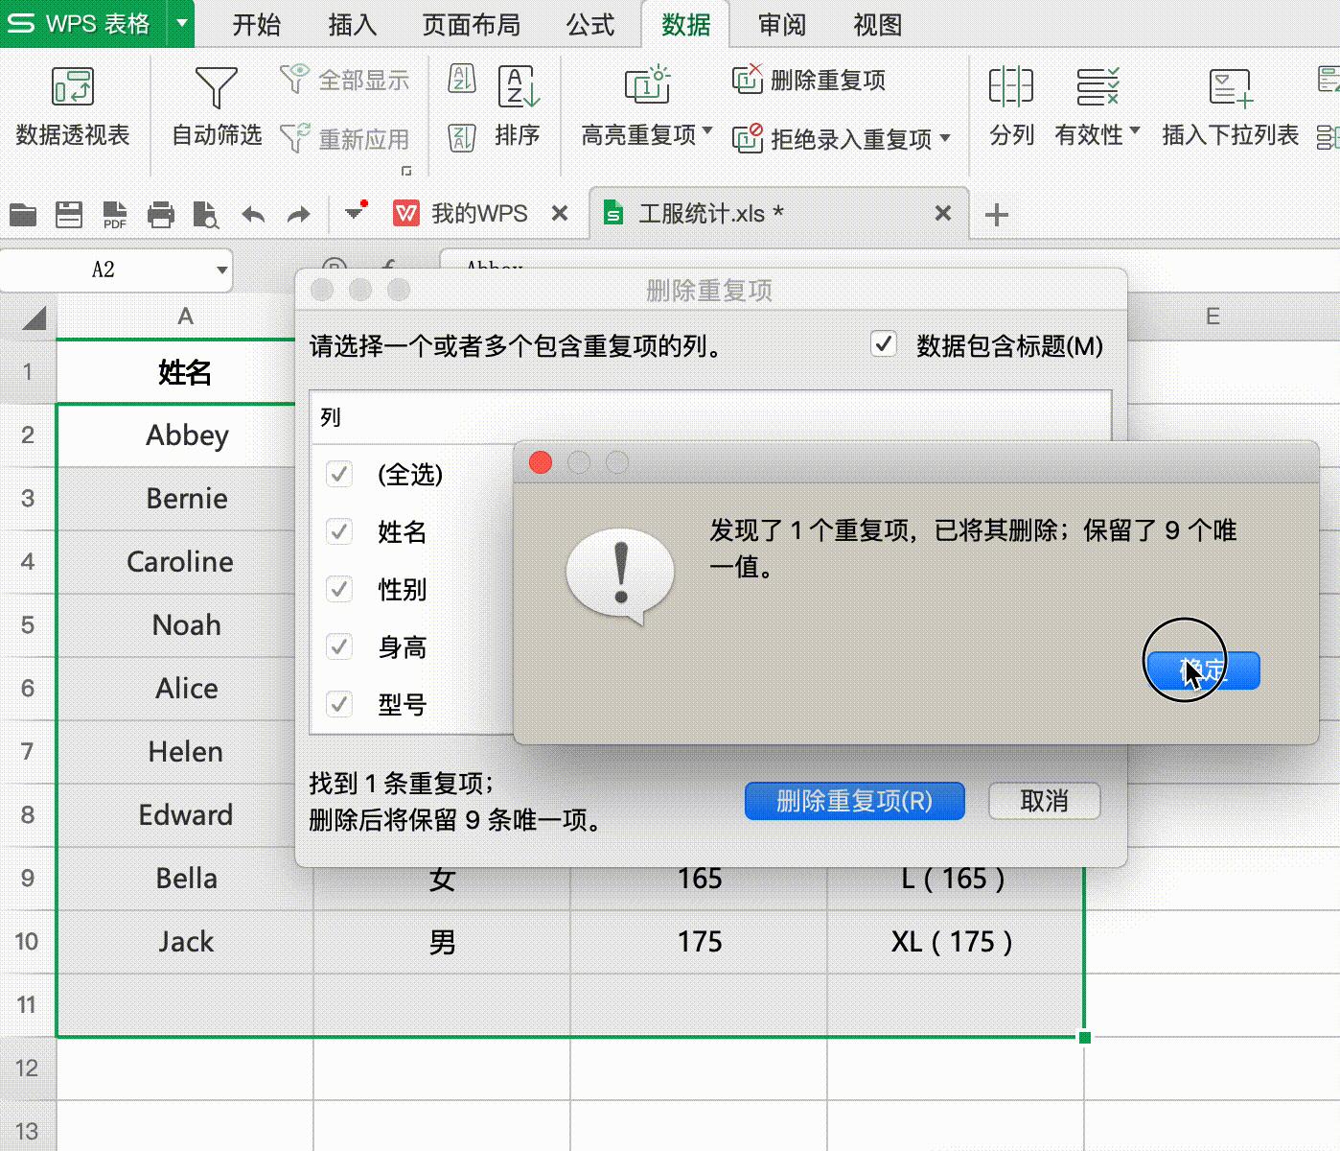Select the 自动筛选 tool
This screenshot has width=1340, height=1151.
click(216, 106)
